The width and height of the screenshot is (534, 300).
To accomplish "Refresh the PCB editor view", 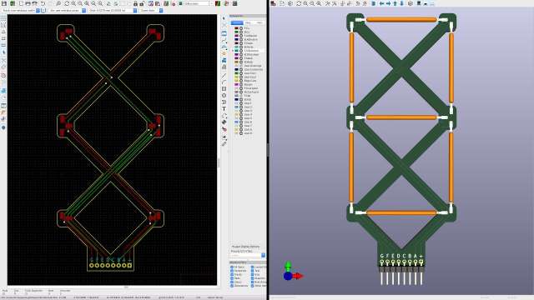I will 67,3.
